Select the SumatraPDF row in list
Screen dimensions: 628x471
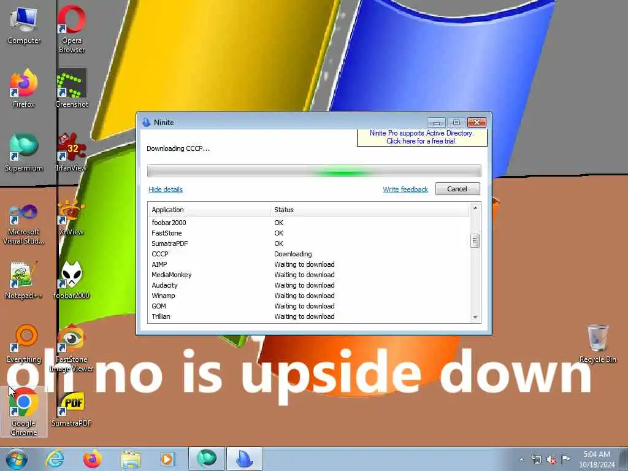[308, 243]
